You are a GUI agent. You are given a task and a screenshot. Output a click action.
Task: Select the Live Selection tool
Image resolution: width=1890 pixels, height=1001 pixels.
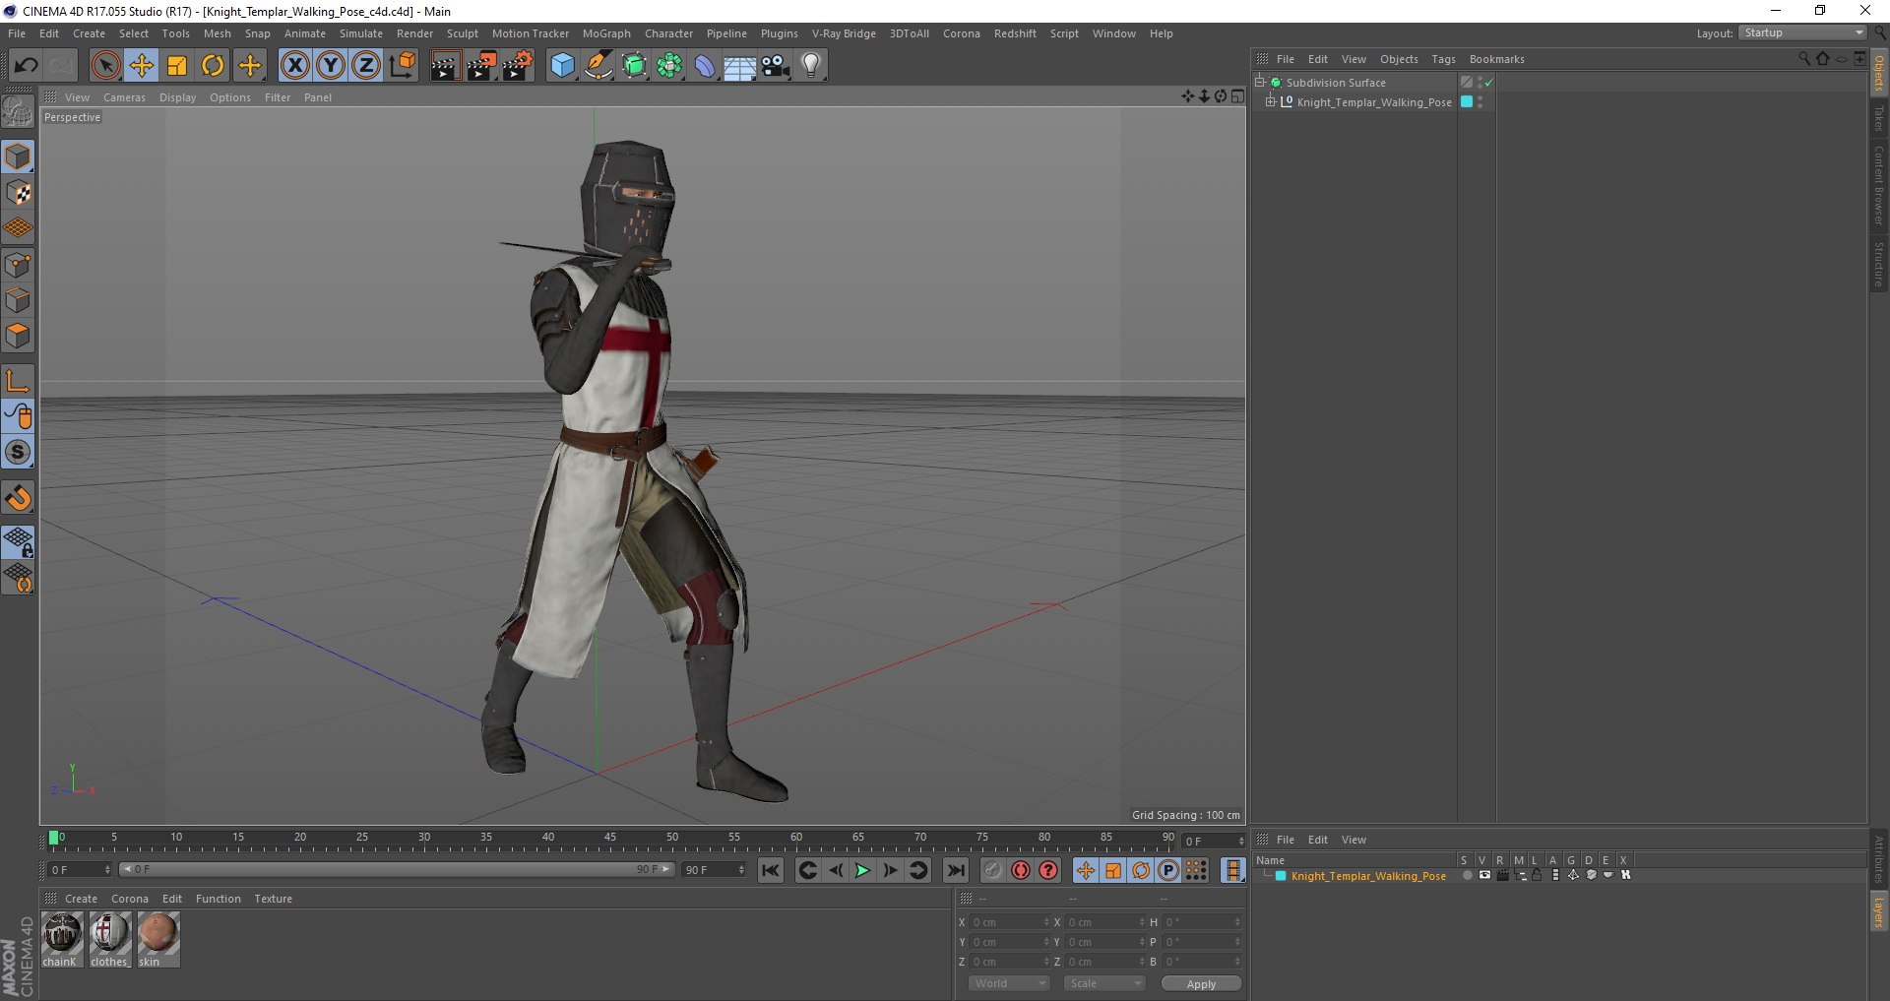[105, 66]
